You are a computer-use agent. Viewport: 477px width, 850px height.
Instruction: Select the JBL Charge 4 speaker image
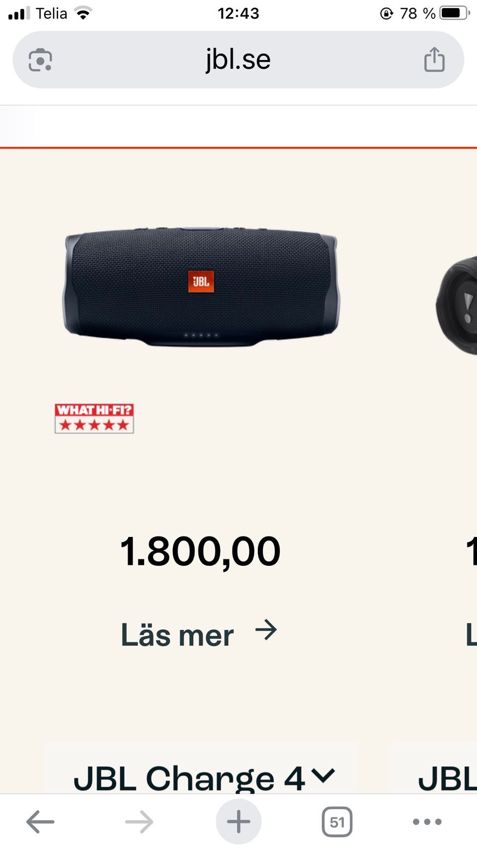click(x=201, y=287)
